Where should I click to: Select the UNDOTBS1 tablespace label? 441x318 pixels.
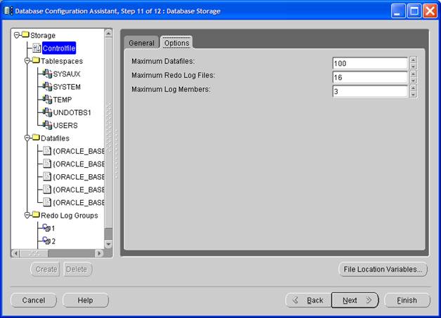[x=72, y=112]
